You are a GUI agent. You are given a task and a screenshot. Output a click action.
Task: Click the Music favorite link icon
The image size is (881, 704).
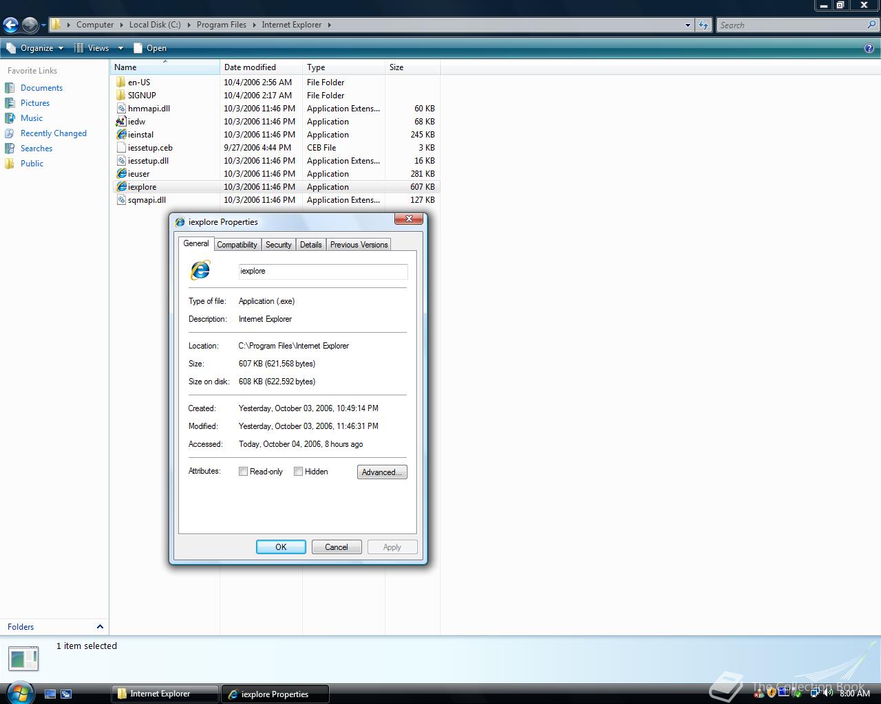10,118
